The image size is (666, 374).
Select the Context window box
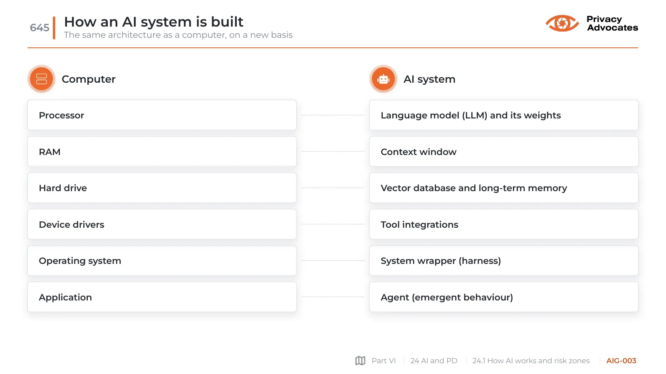click(x=504, y=152)
